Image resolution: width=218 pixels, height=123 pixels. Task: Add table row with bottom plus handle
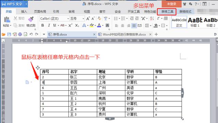pyautogui.click(x=110, y=119)
